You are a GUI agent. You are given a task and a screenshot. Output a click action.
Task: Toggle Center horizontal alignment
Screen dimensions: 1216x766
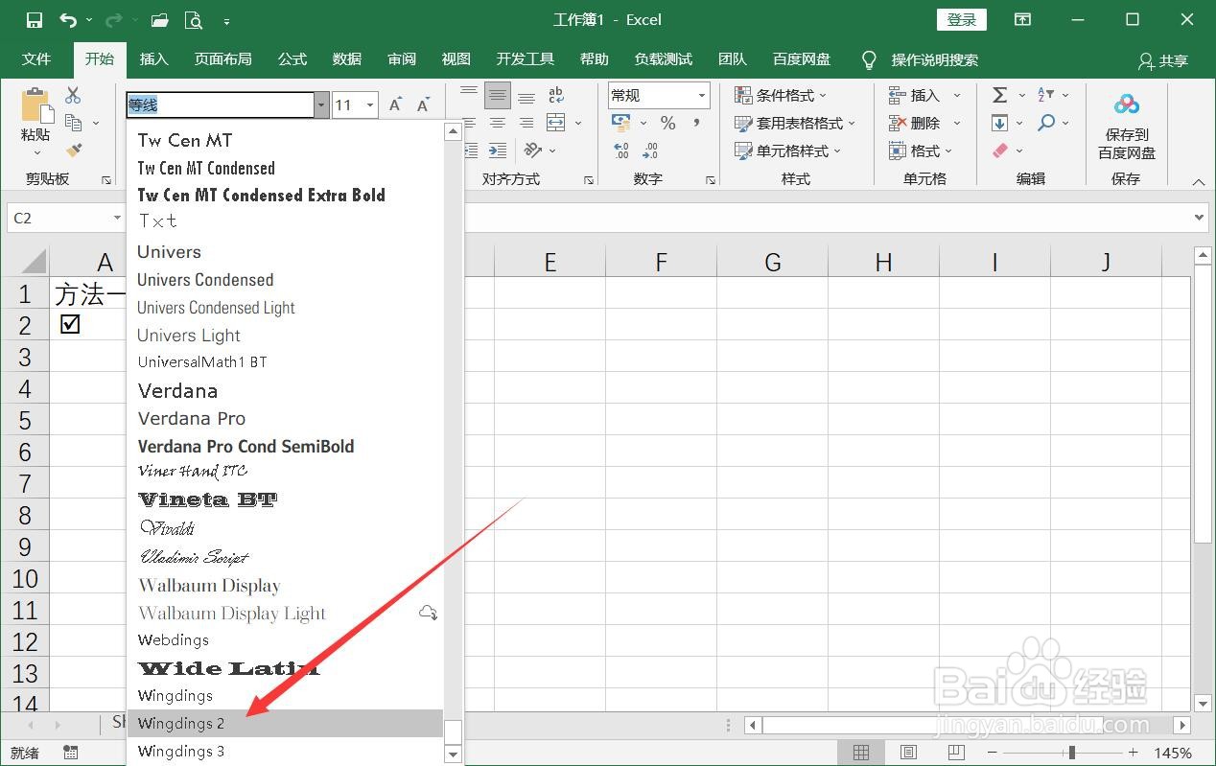(497, 123)
